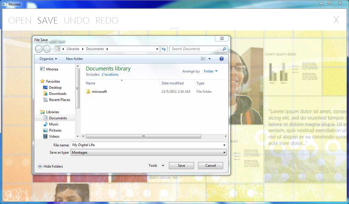The width and height of the screenshot is (349, 204).
Task: Click the Pictures library icon
Action: tap(45, 130)
